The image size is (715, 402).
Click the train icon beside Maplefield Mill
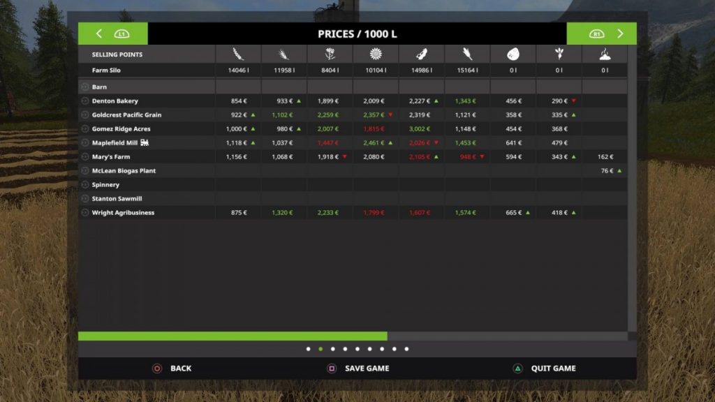click(145, 142)
